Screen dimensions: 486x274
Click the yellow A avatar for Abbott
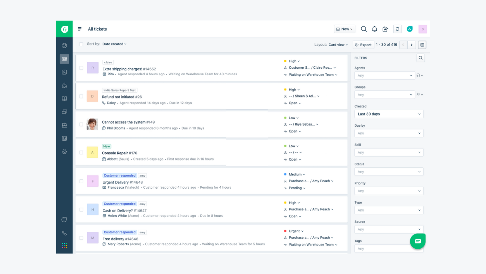click(x=92, y=152)
